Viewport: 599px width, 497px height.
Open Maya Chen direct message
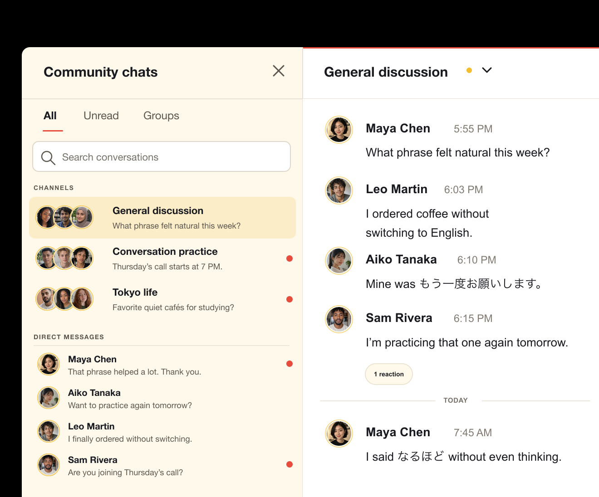[x=162, y=365]
